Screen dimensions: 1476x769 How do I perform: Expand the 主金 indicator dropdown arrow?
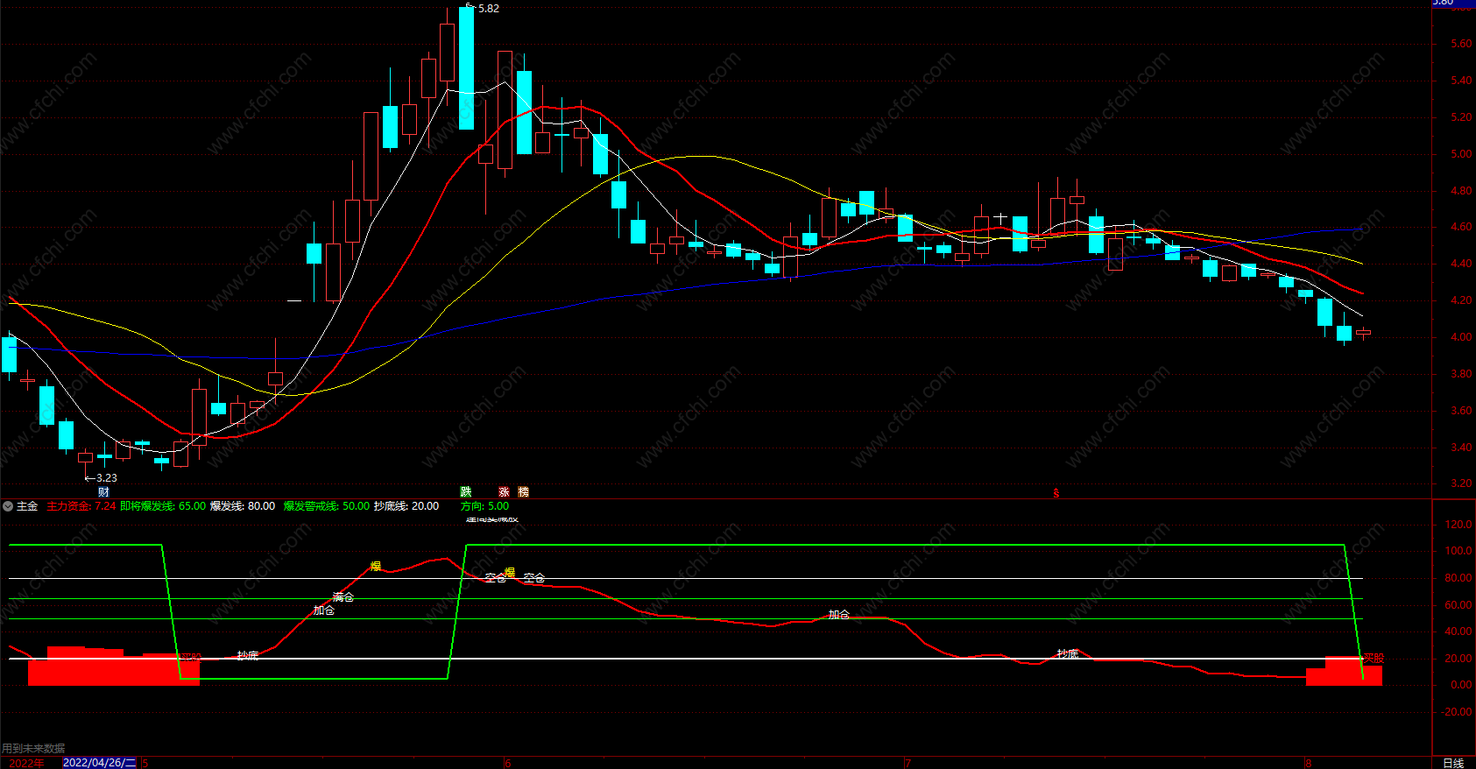coord(8,506)
